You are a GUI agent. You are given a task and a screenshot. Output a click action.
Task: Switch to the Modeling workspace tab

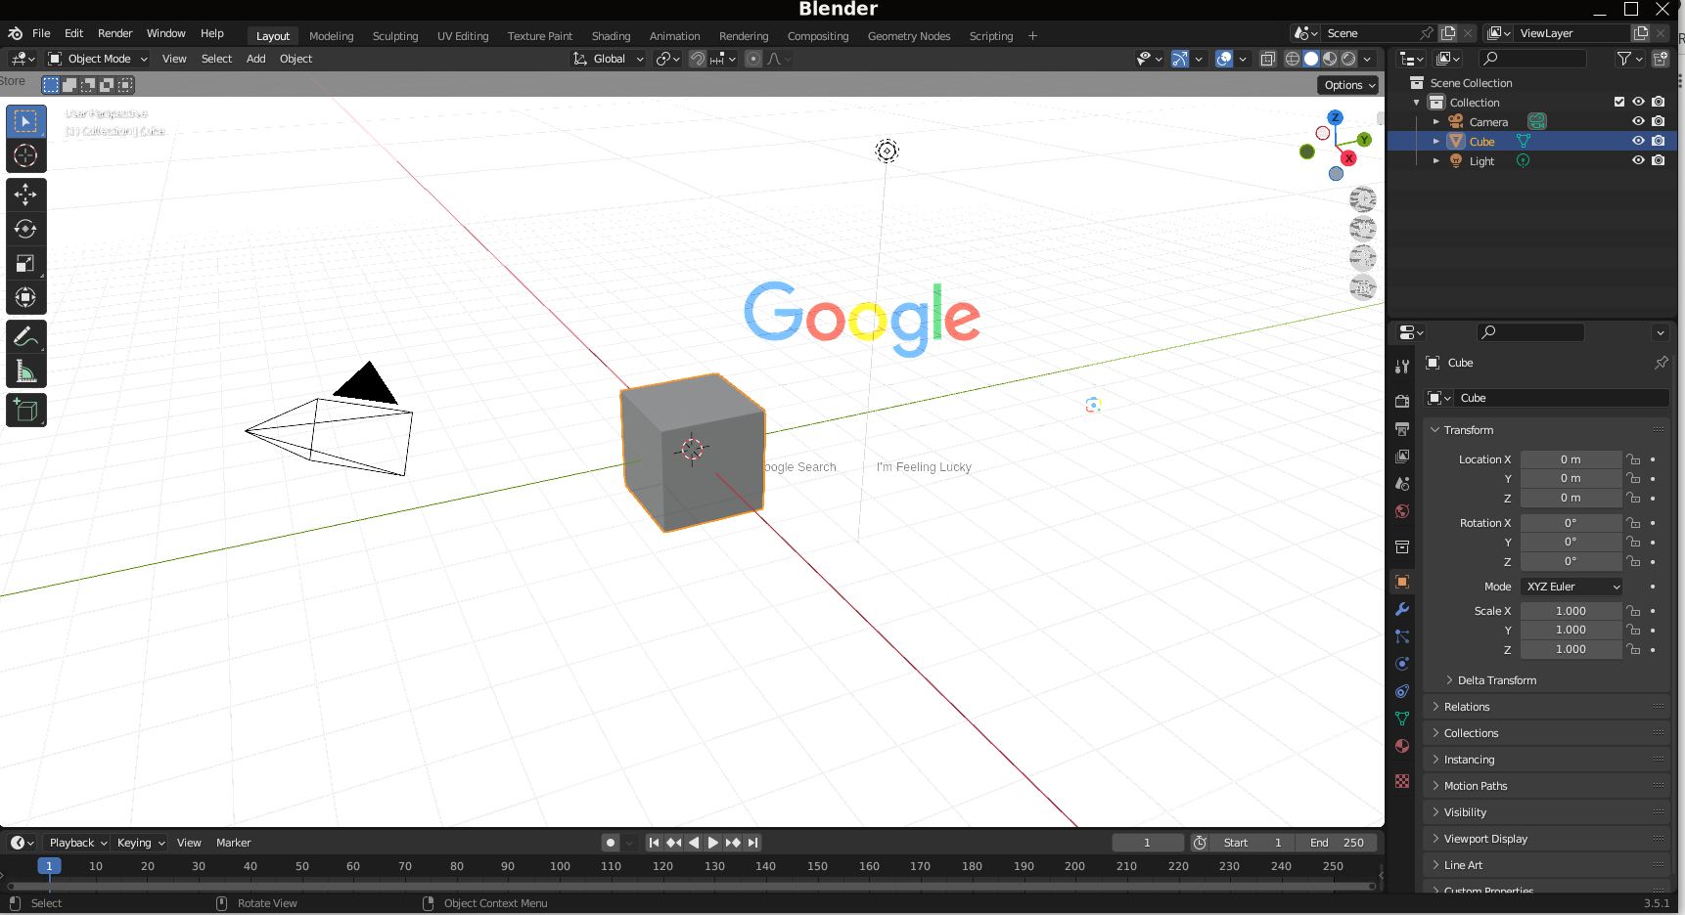(x=332, y=36)
